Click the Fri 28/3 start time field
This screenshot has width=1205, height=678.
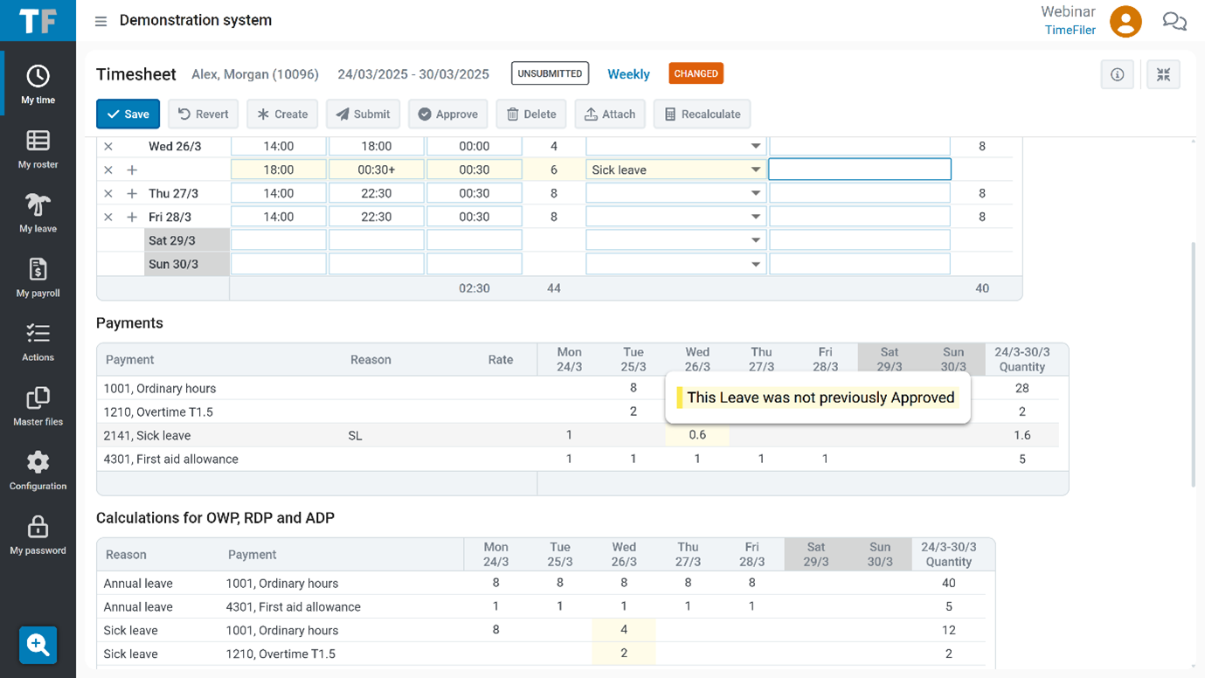279,218
